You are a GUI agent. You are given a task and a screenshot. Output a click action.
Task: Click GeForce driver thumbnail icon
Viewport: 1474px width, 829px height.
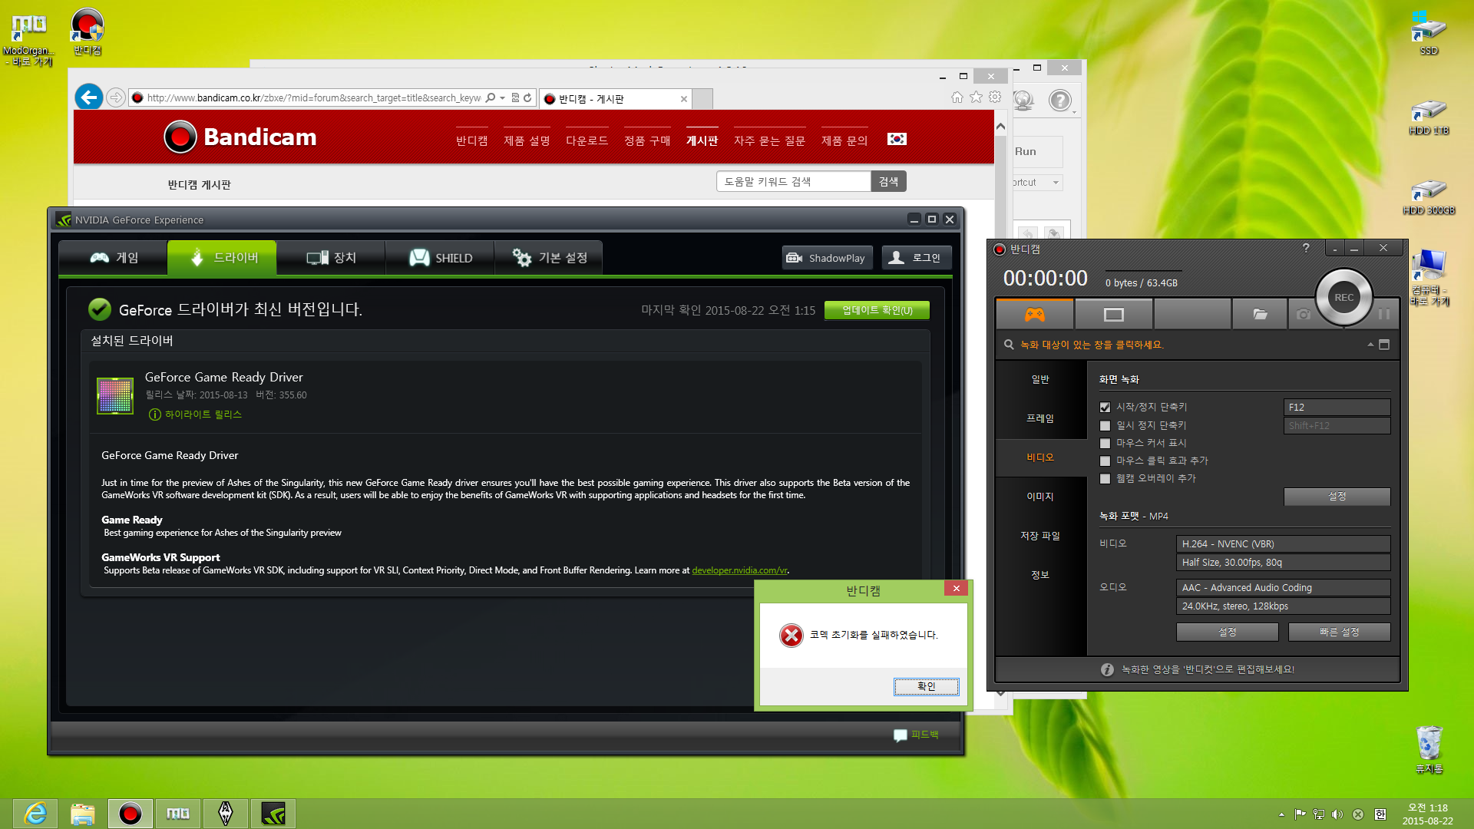pos(115,396)
